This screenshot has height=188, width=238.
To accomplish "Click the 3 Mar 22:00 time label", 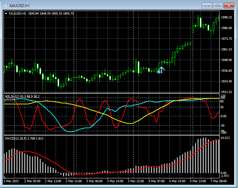I will click(x=136, y=181).
